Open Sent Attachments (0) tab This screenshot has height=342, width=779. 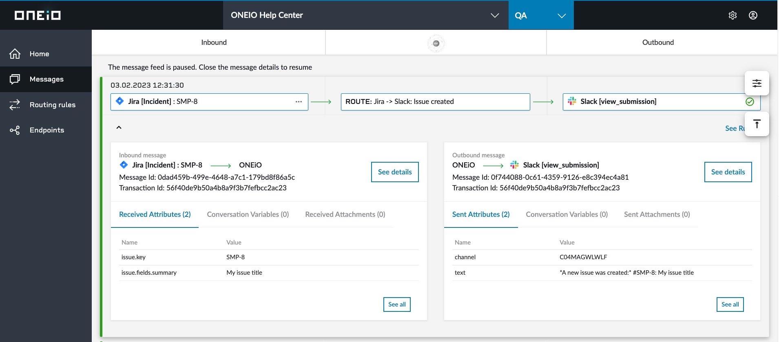tap(657, 214)
